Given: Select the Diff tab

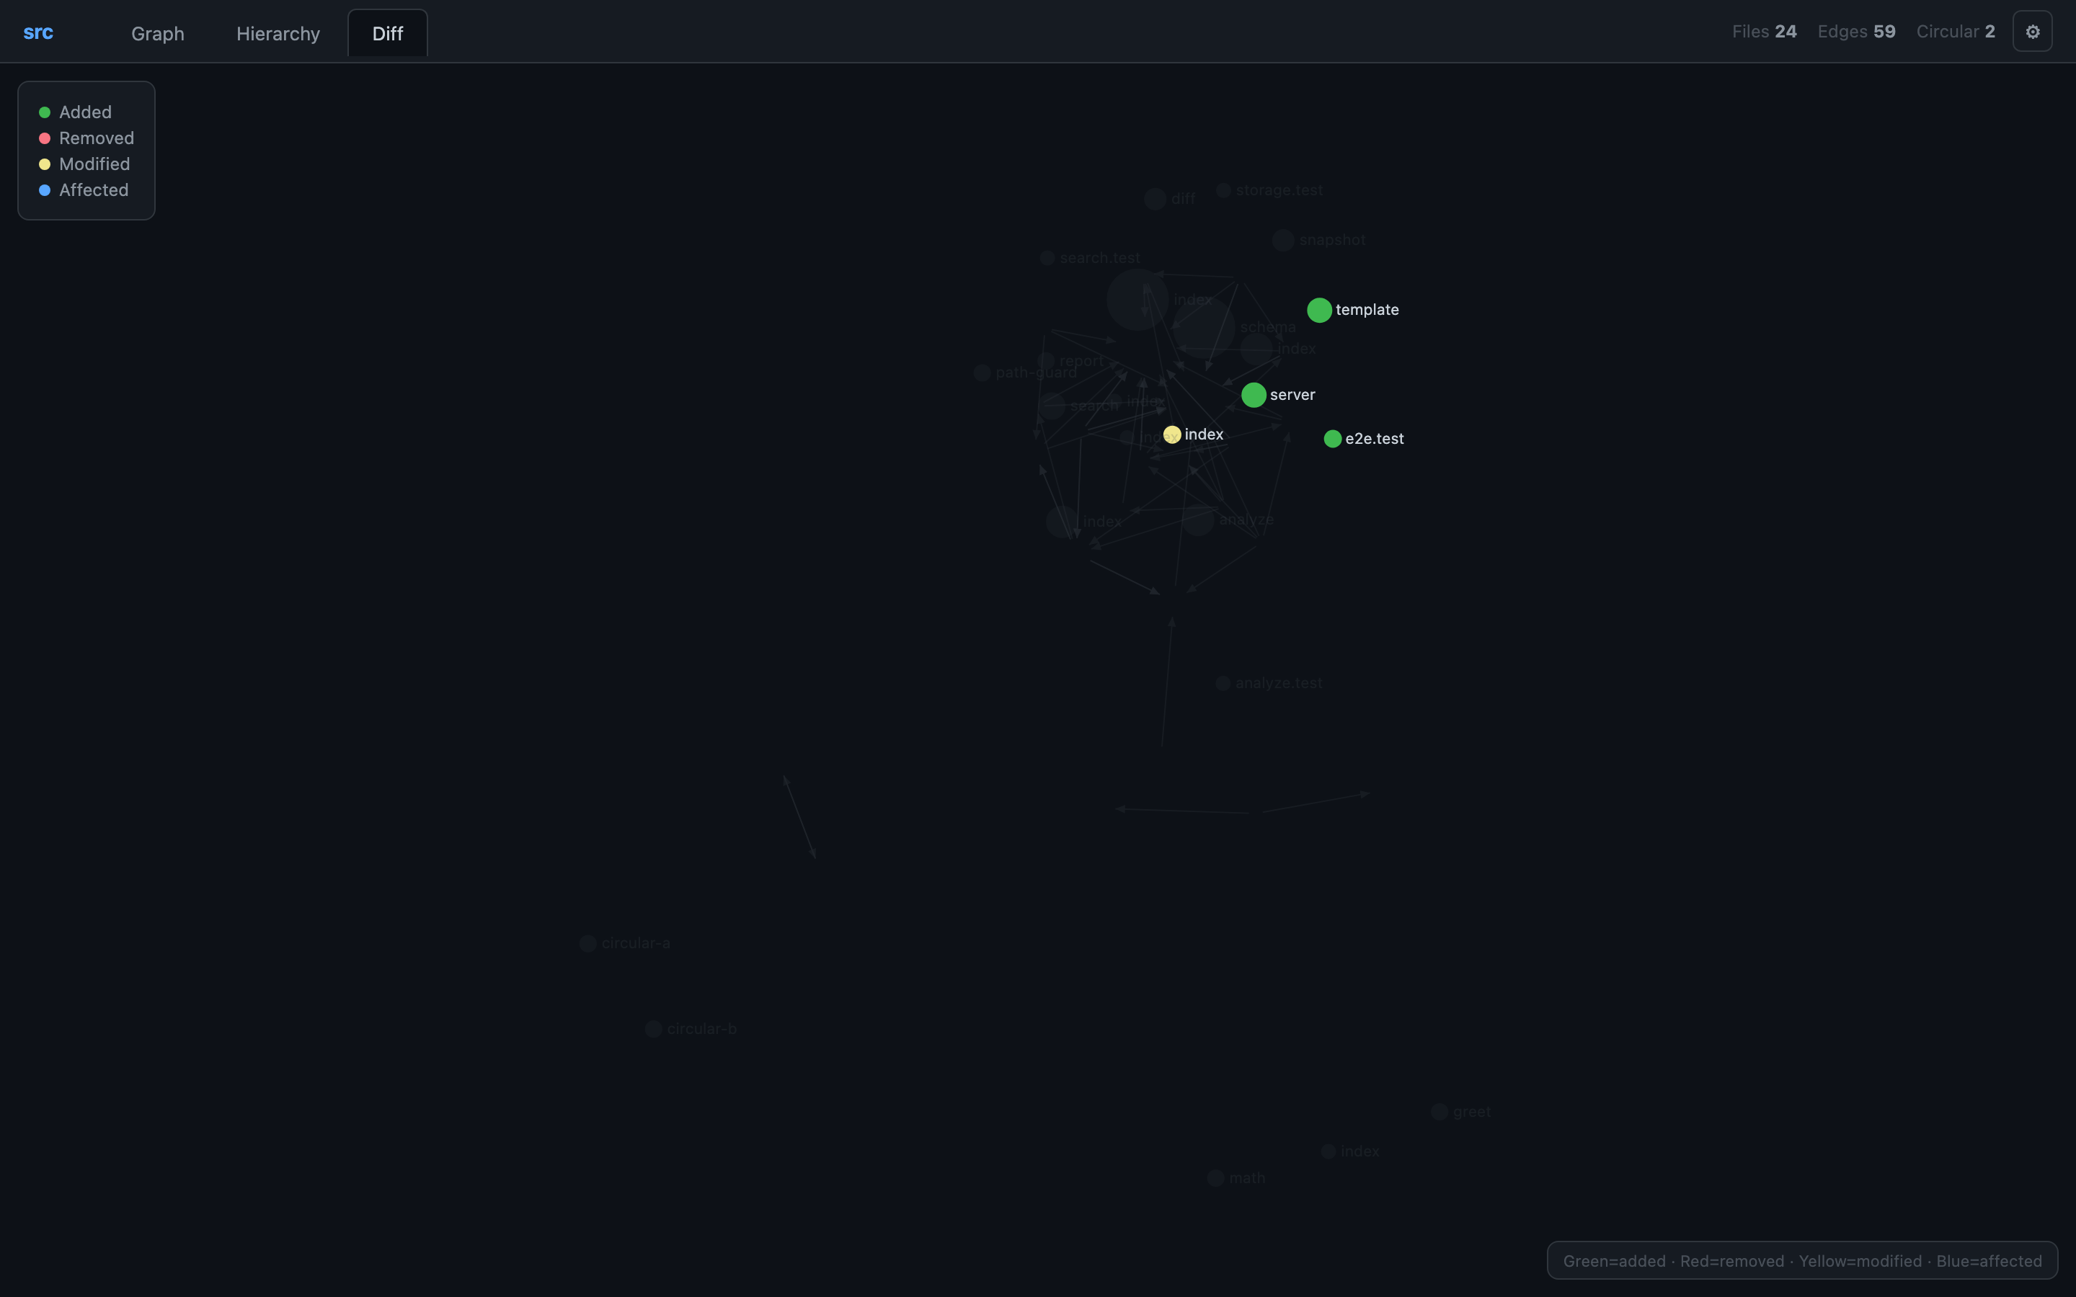Looking at the screenshot, I should pos(387,33).
